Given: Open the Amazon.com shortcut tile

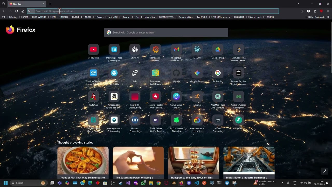Looking at the screenshot, I should pyautogui.click(x=114, y=97).
